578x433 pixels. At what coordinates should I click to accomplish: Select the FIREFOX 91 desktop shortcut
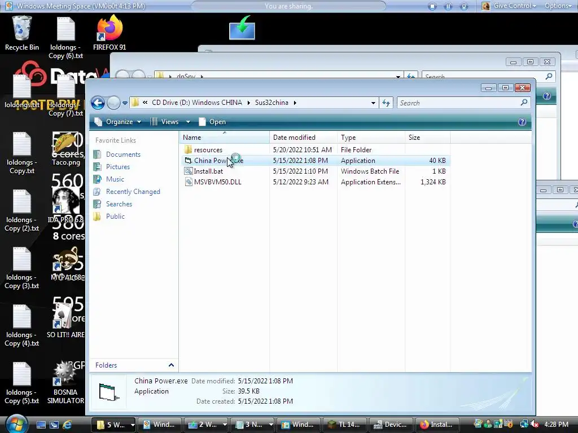click(110, 33)
